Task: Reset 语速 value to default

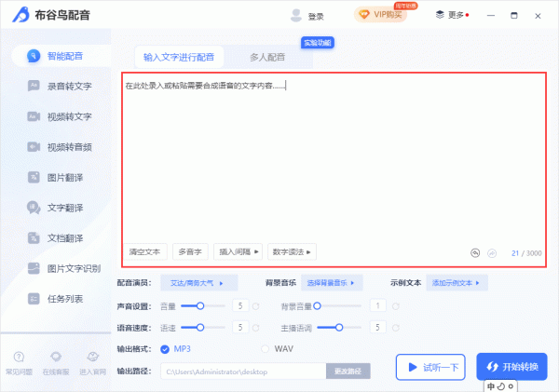Action: (x=255, y=328)
